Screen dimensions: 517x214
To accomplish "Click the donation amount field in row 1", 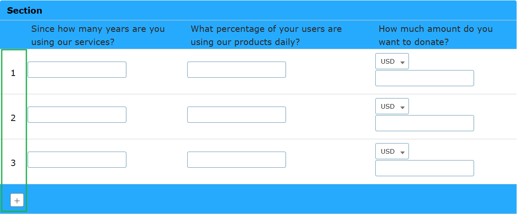I will (x=425, y=78).
